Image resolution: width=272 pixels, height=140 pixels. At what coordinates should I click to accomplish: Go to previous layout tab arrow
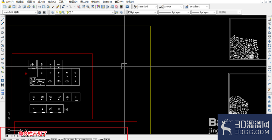click(x=11, y=136)
